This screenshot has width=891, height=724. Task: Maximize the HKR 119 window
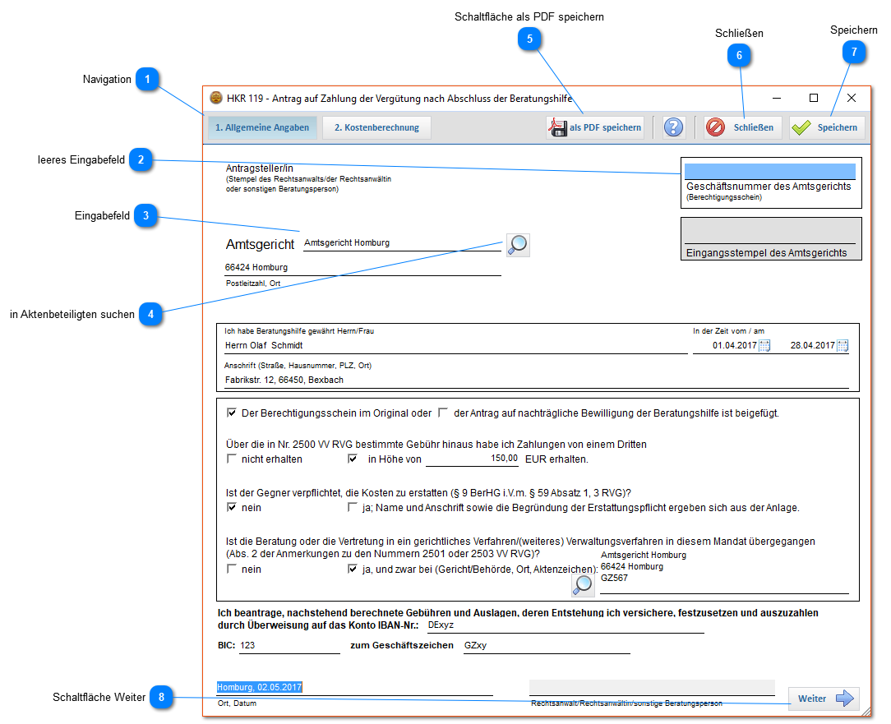(x=814, y=98)
